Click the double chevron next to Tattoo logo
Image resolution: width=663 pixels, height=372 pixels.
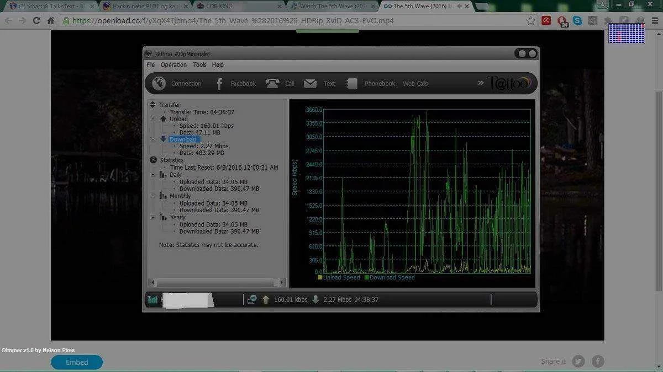pyautogui.click(x=481, y=83)
